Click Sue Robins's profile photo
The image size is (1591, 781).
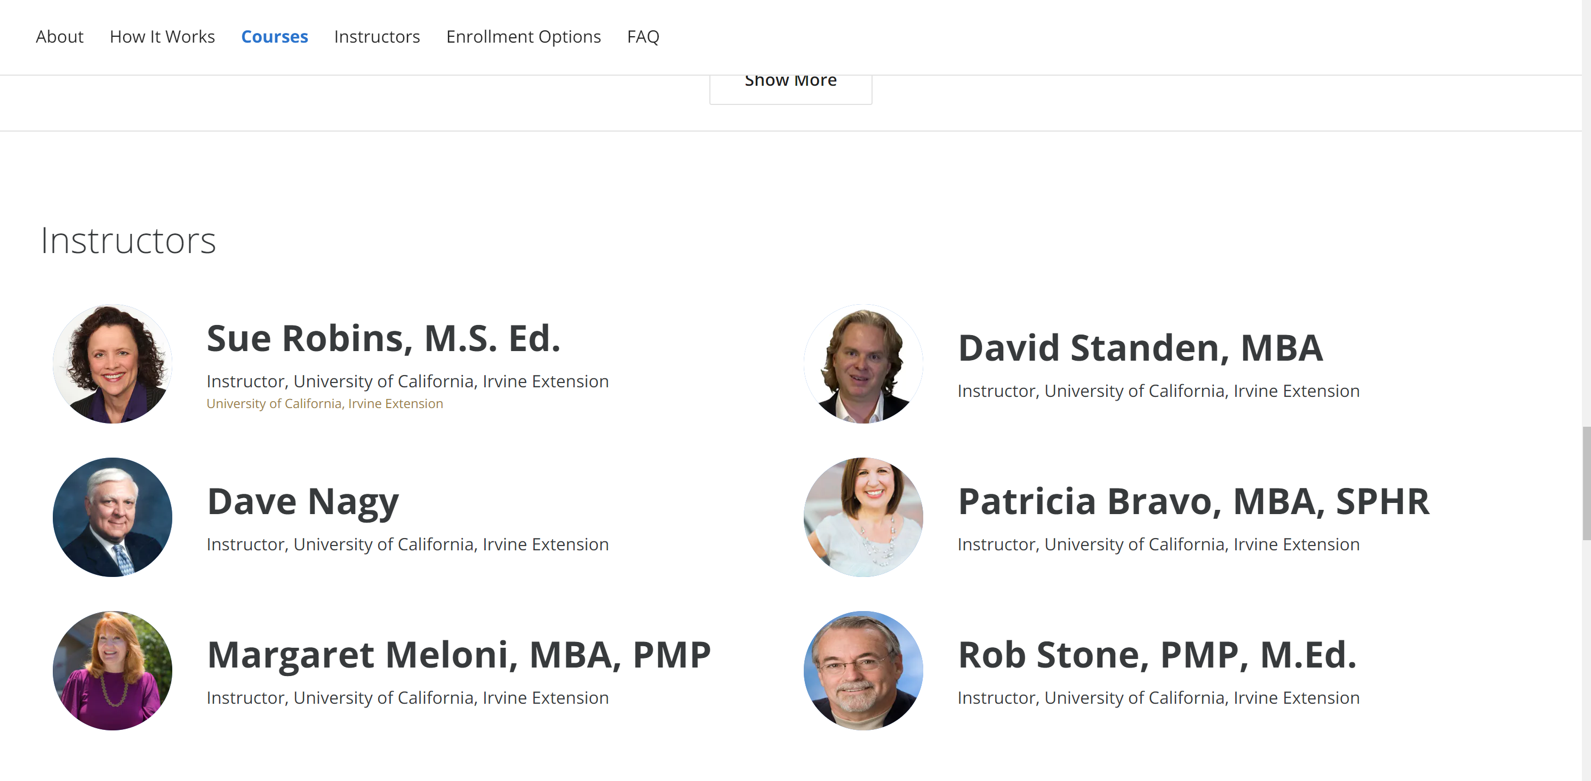click(x=113, y=364)
